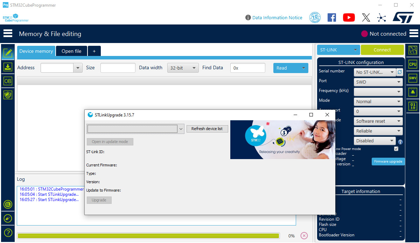Click Open in update mode button

pos(110,142)
